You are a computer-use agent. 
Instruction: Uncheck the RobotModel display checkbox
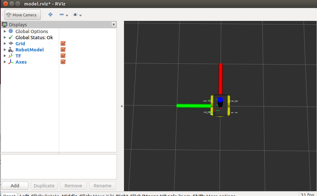tap(63, 49)
